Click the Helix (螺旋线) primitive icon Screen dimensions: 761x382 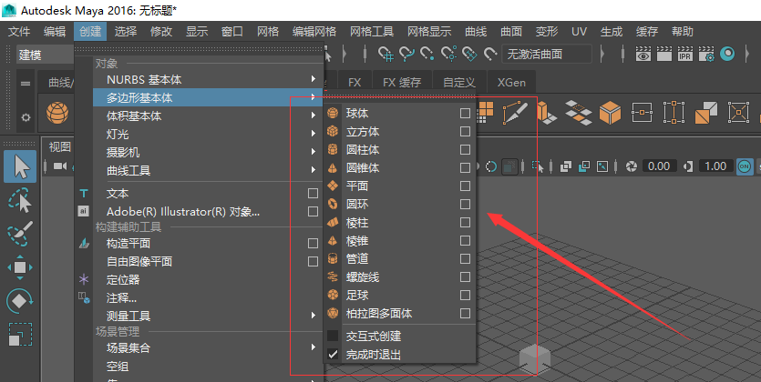pyautogui.click(x=333, y=276)
